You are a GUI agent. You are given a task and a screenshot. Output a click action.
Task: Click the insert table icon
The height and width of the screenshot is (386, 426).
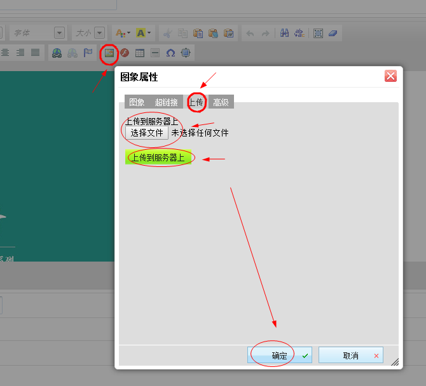[140, 53]
